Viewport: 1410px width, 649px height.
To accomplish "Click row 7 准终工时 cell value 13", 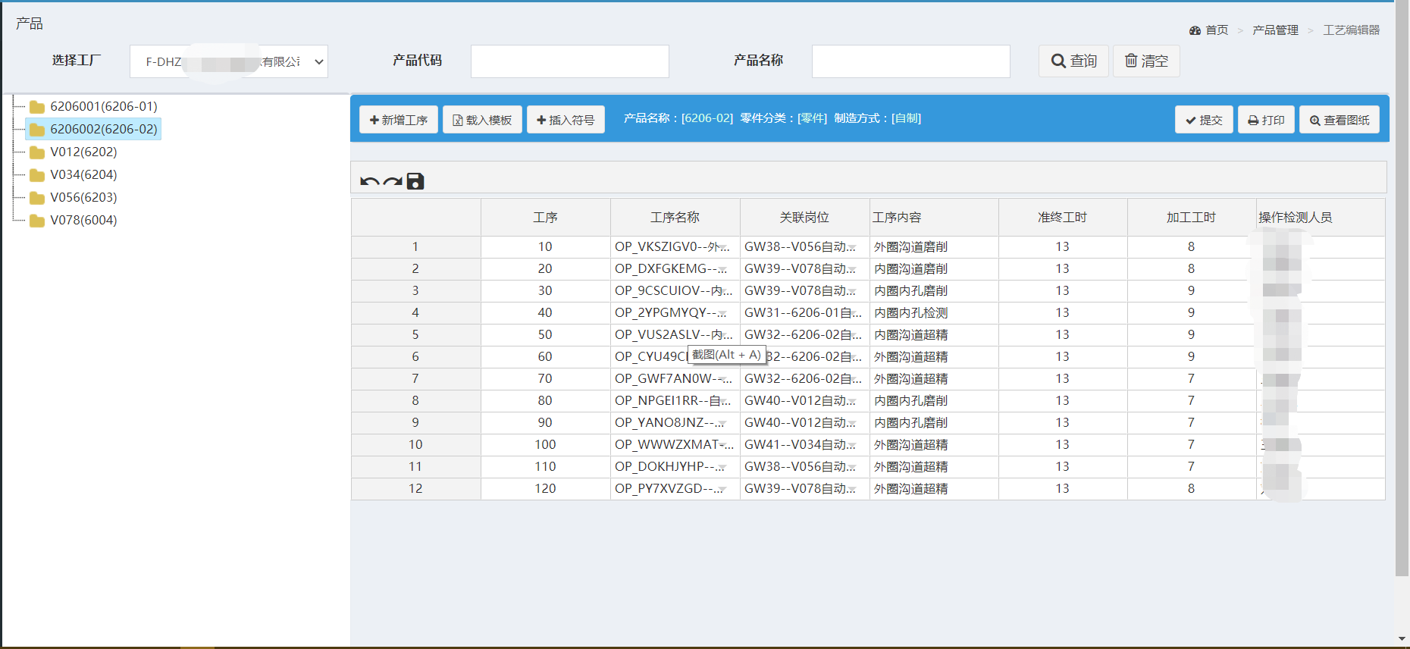I will 1063,378.
